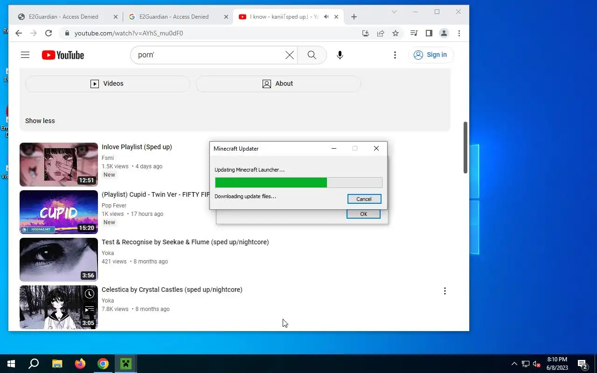597x373 pixels.
Task: Open YouTube settings three-dot menu
Action: 395,55
